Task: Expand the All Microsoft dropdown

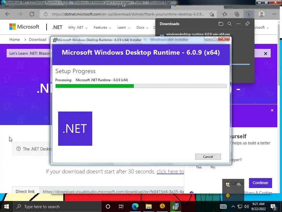Action: click(x=262, y=28)
